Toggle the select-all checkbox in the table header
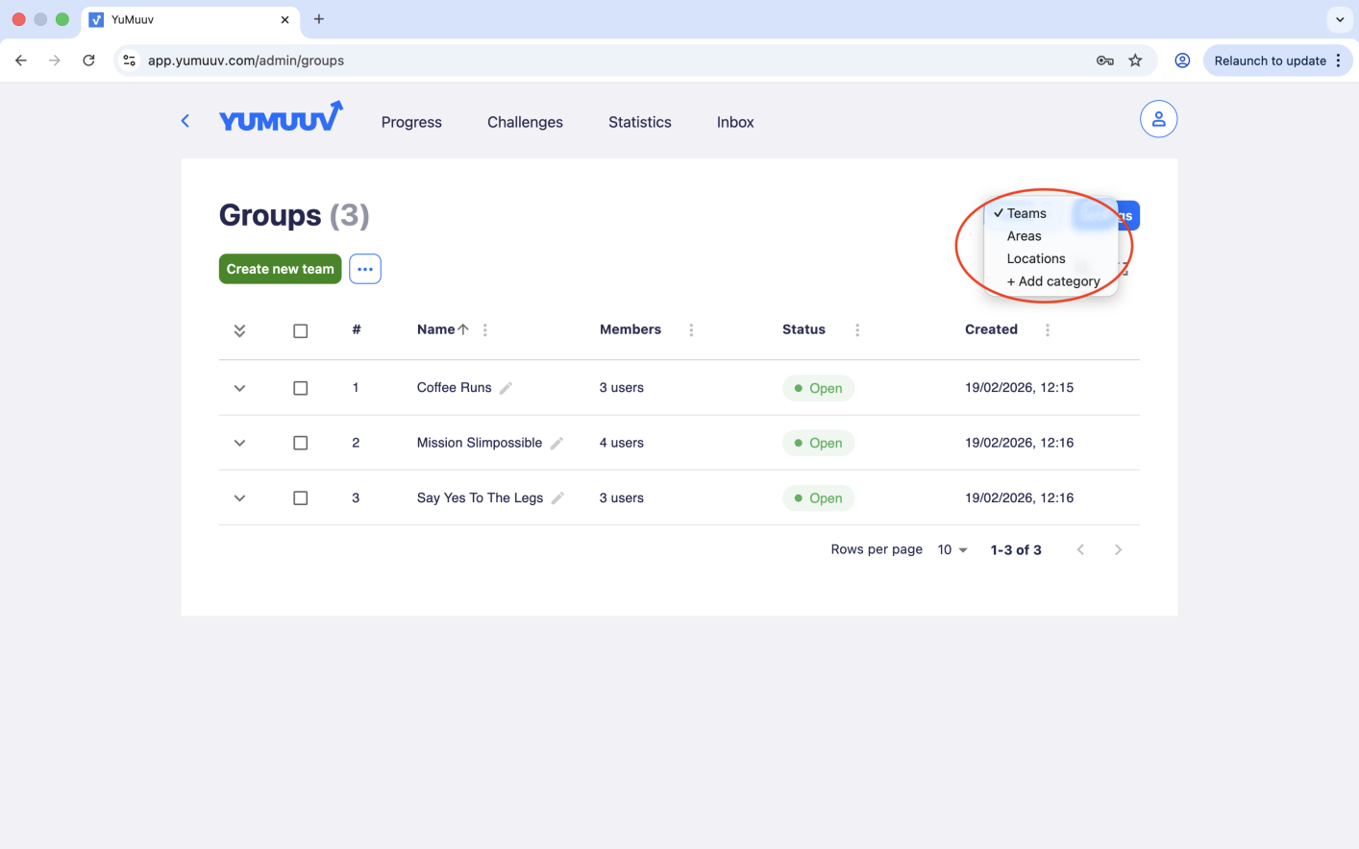The height and width of the screenshot is (849, 1359). click(300, 329)
